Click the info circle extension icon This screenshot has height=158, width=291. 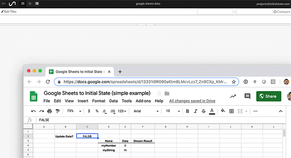pyautogui.click(x=246, y=82)
